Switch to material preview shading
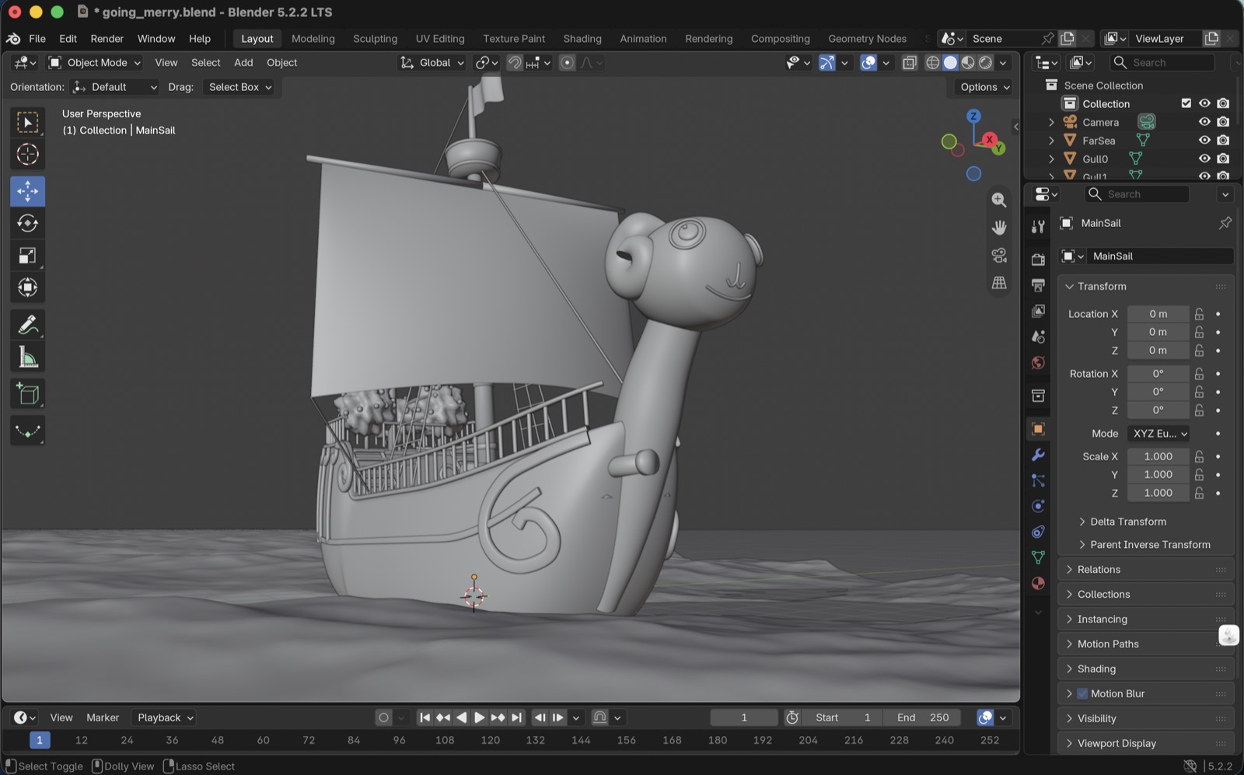Screen dimensions: 1244x775 [968, 63]
